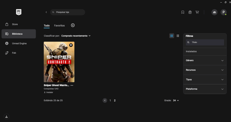231x122 pixels.
Task: Open the Store from the sidebar
Action: [19, 24]
